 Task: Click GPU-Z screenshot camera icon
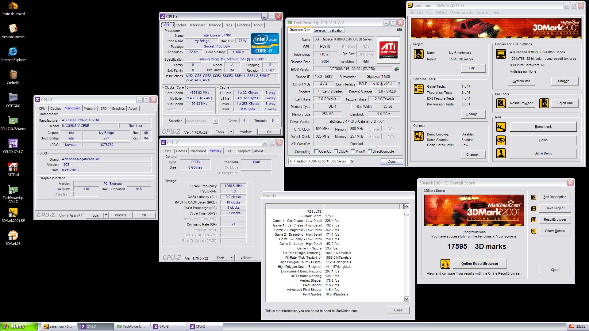point(399,30)
